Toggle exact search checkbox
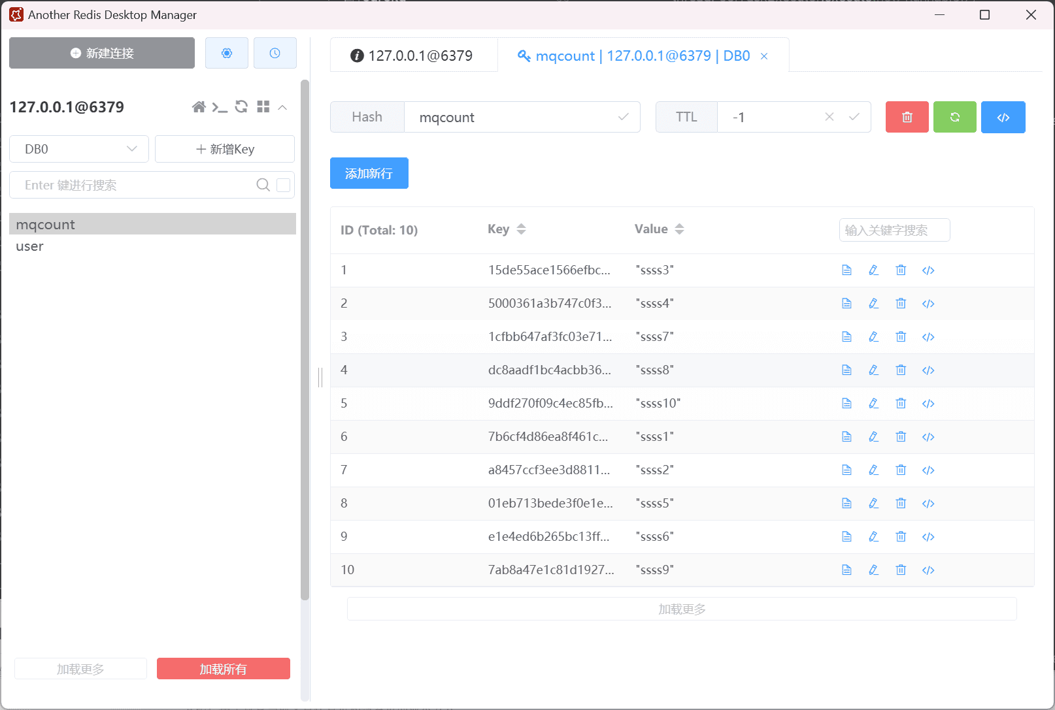The image size is (1055, 710). coord(284,185)
